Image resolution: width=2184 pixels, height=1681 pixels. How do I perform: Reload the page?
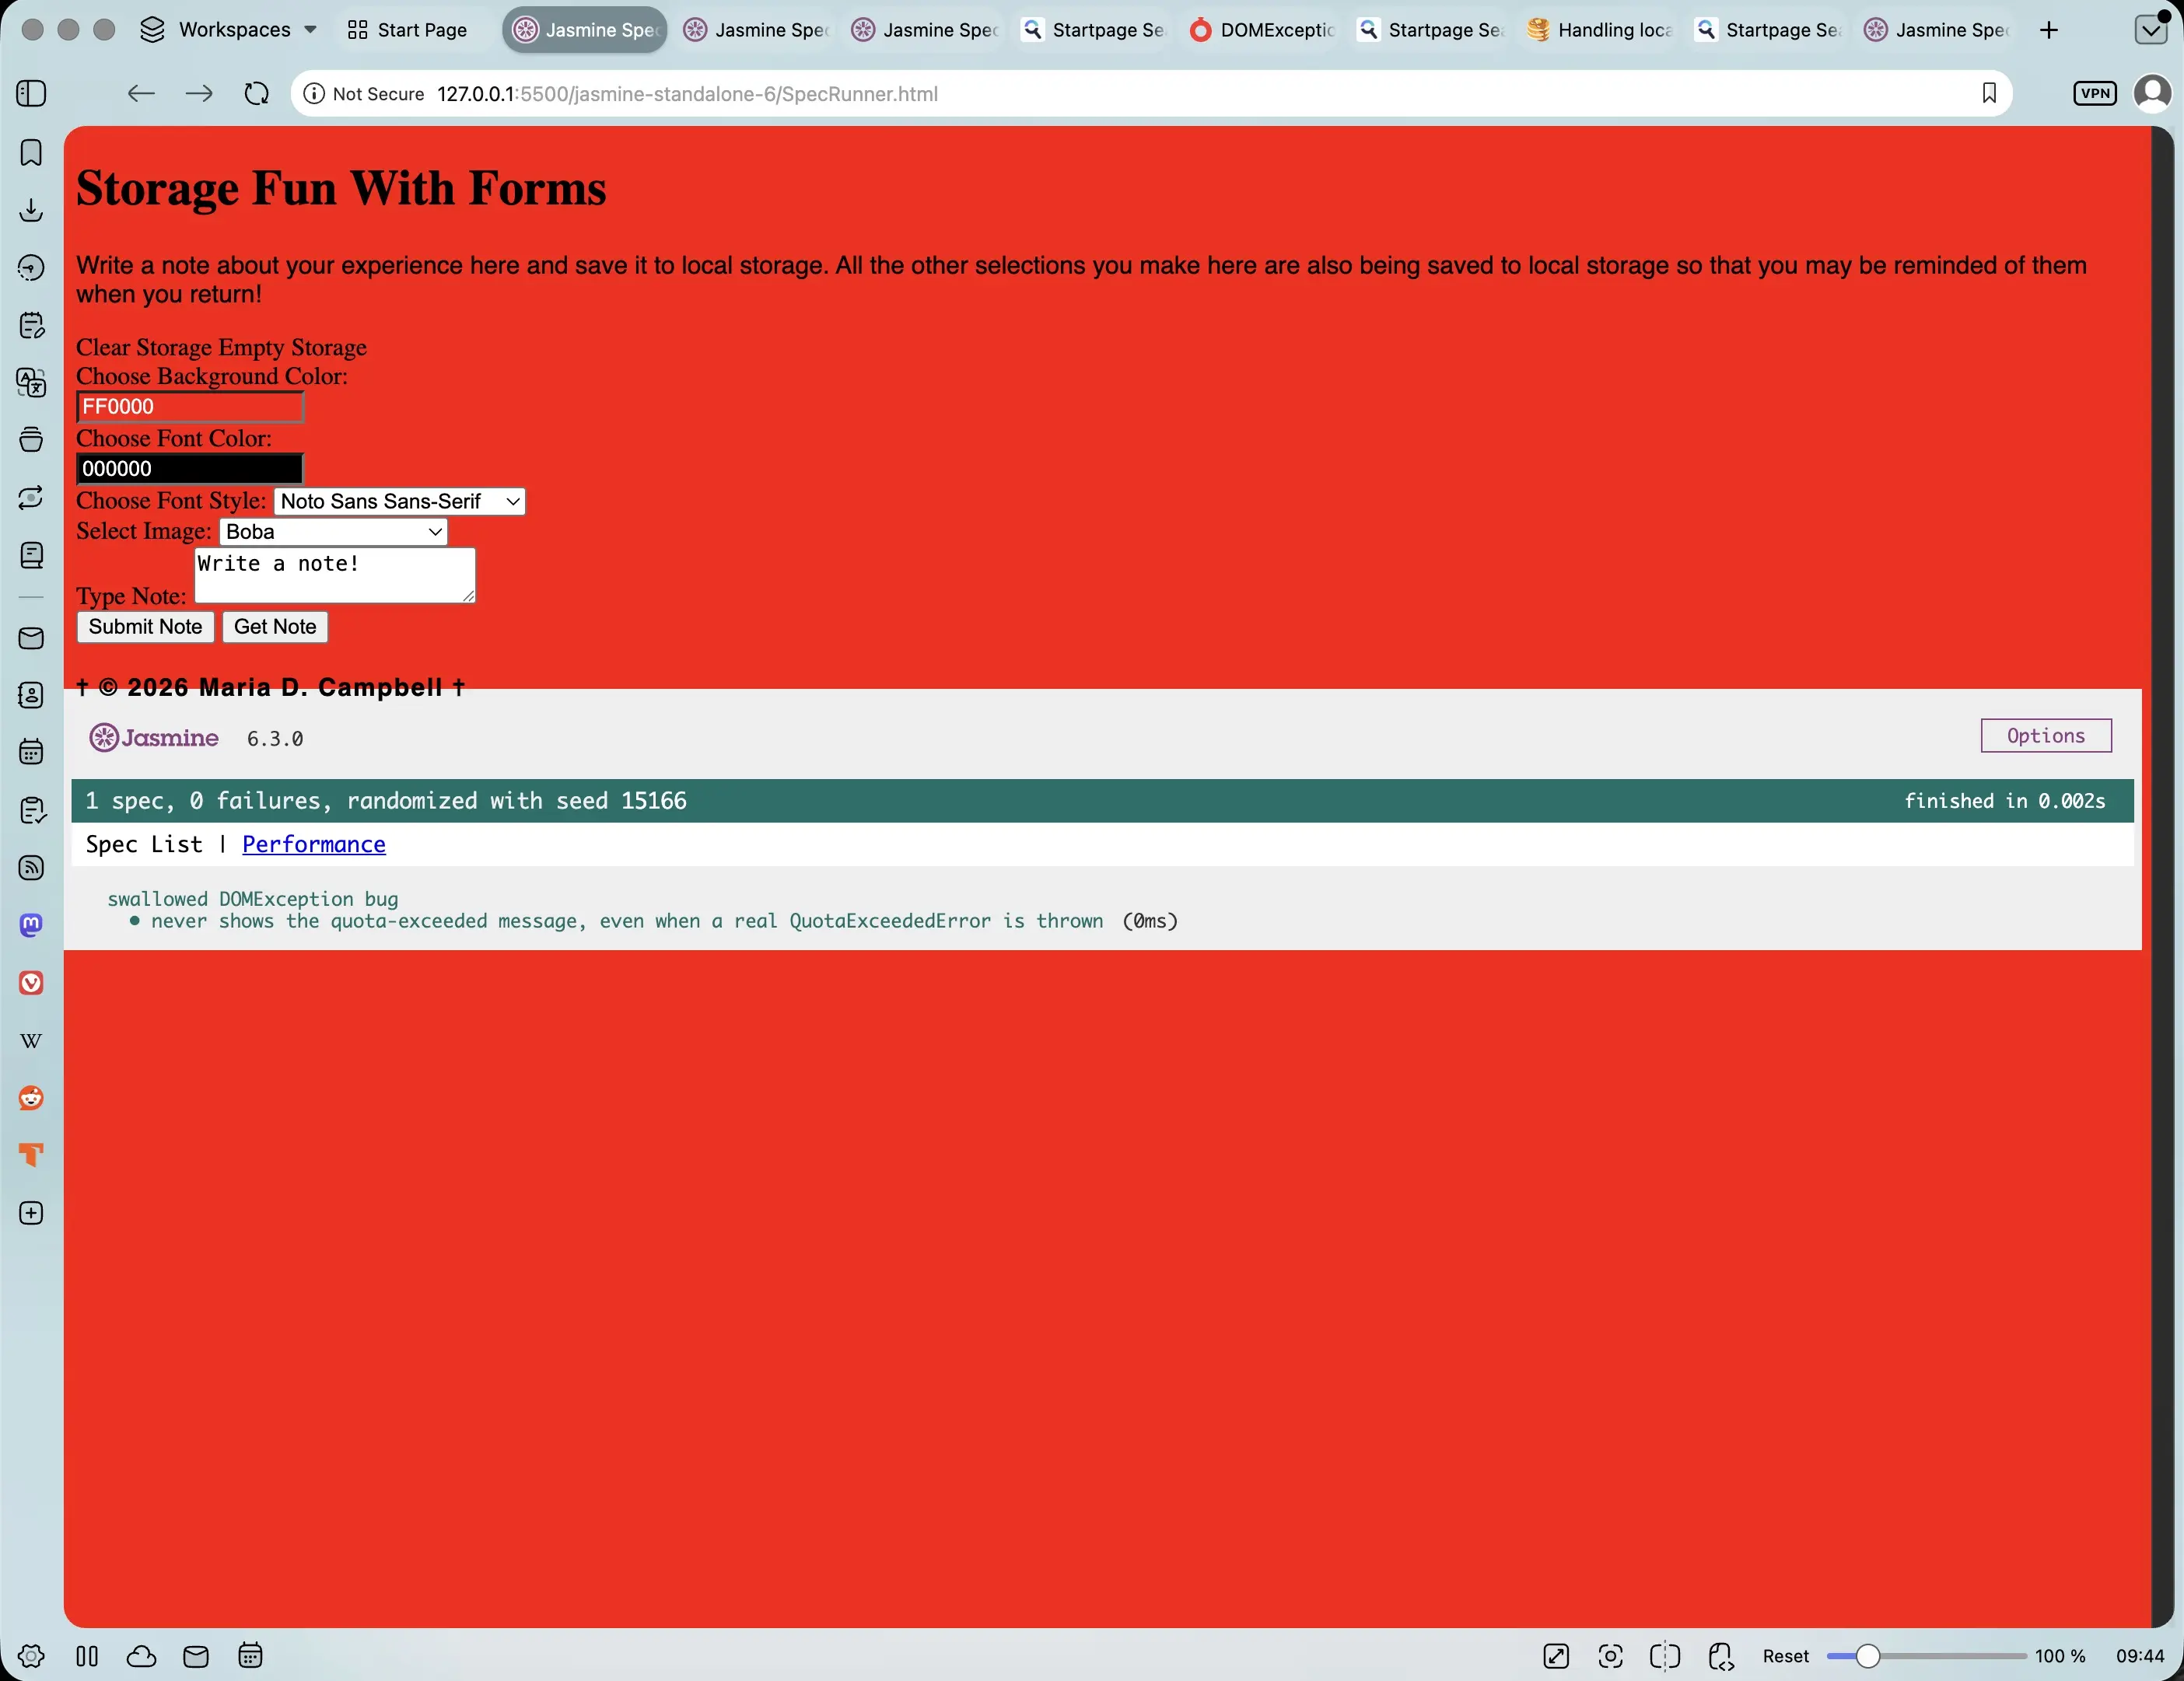coord(257,93)
